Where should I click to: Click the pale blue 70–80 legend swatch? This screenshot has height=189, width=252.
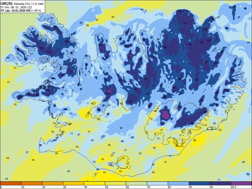click(157, 183)
